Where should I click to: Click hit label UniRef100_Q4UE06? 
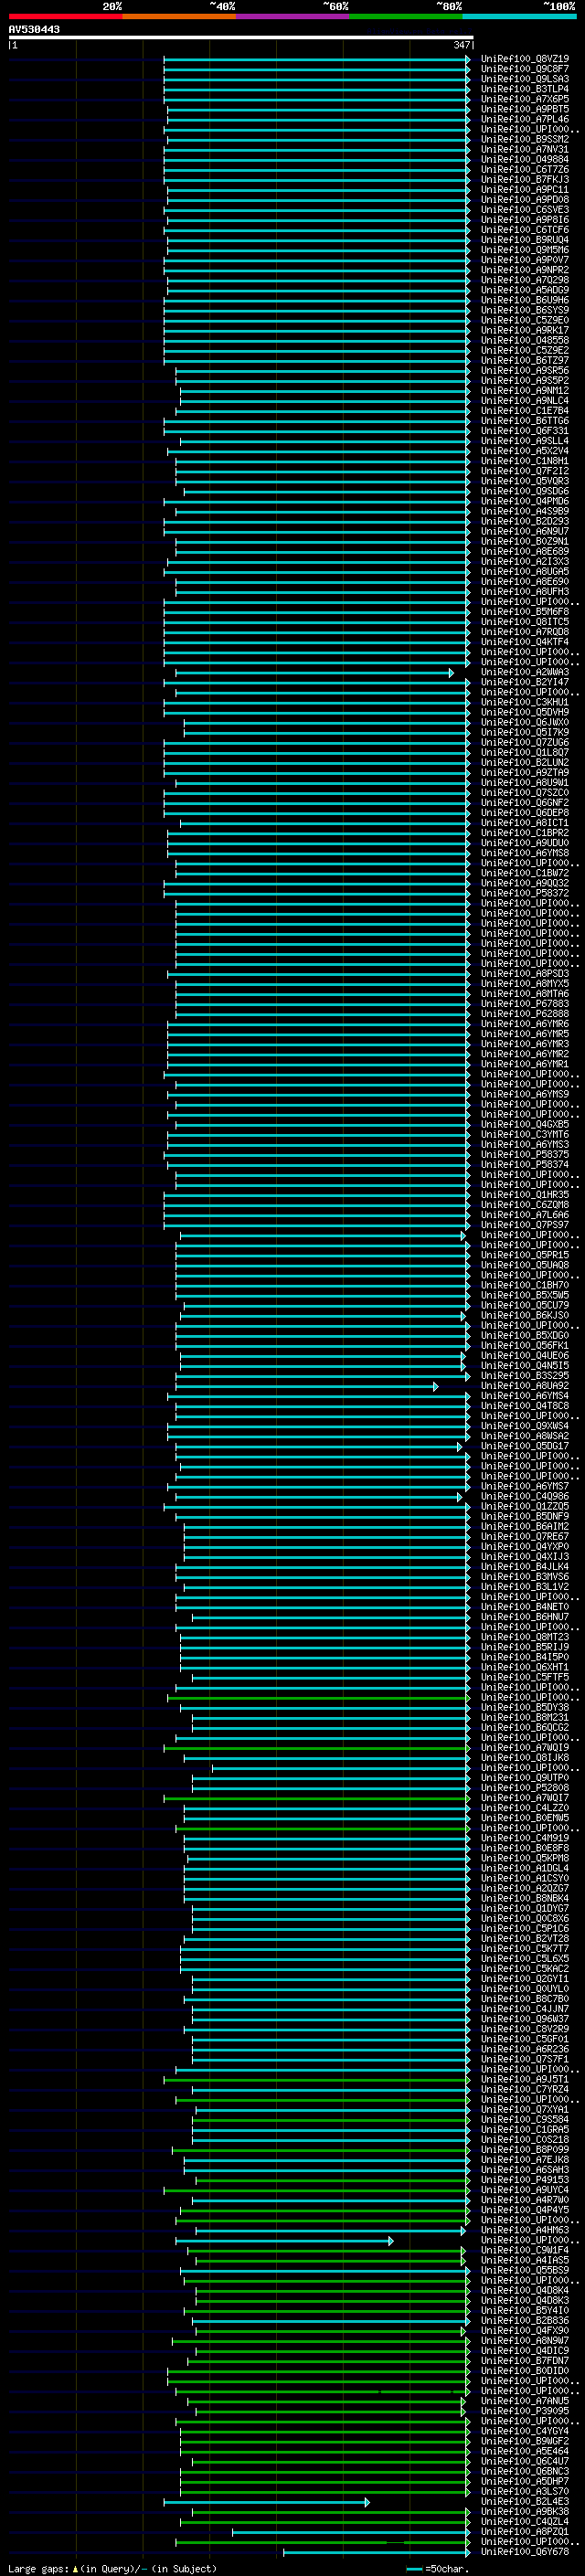[525, 1356]
